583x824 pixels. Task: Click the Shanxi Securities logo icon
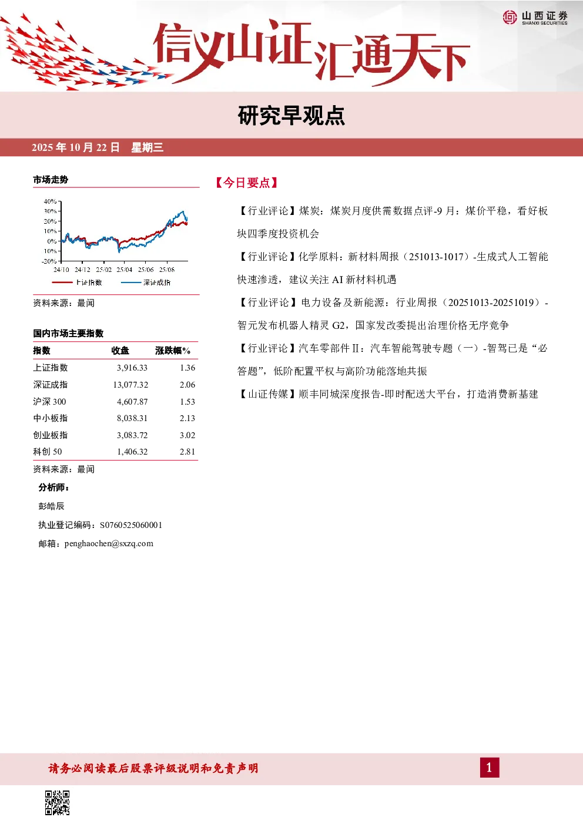[510, 18]
